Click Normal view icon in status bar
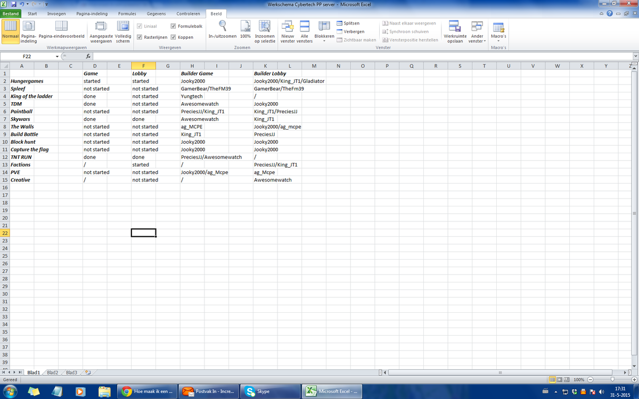This screenshot has height=399, width=639. (x=553, y=380)
